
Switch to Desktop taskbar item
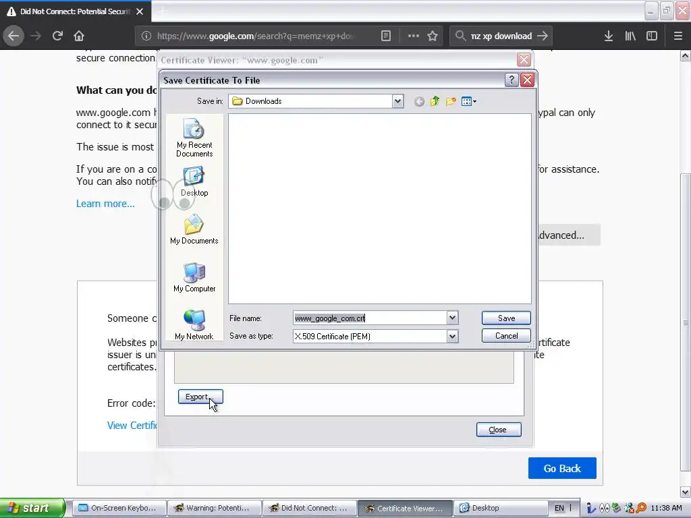[500, 508]
